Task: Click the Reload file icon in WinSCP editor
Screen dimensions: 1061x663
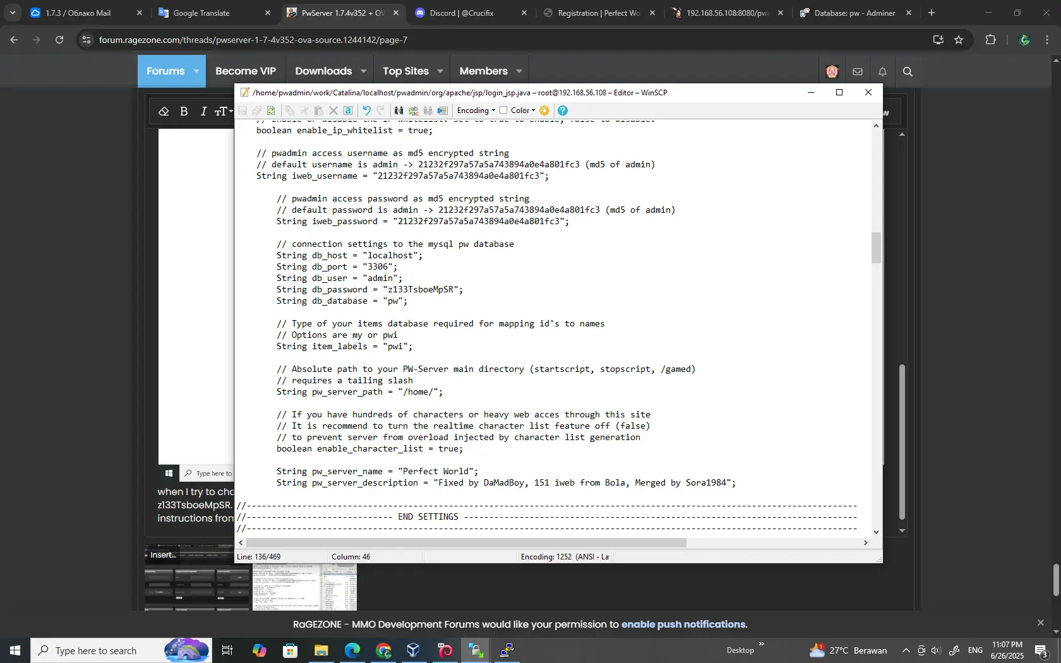Action: 271,110
